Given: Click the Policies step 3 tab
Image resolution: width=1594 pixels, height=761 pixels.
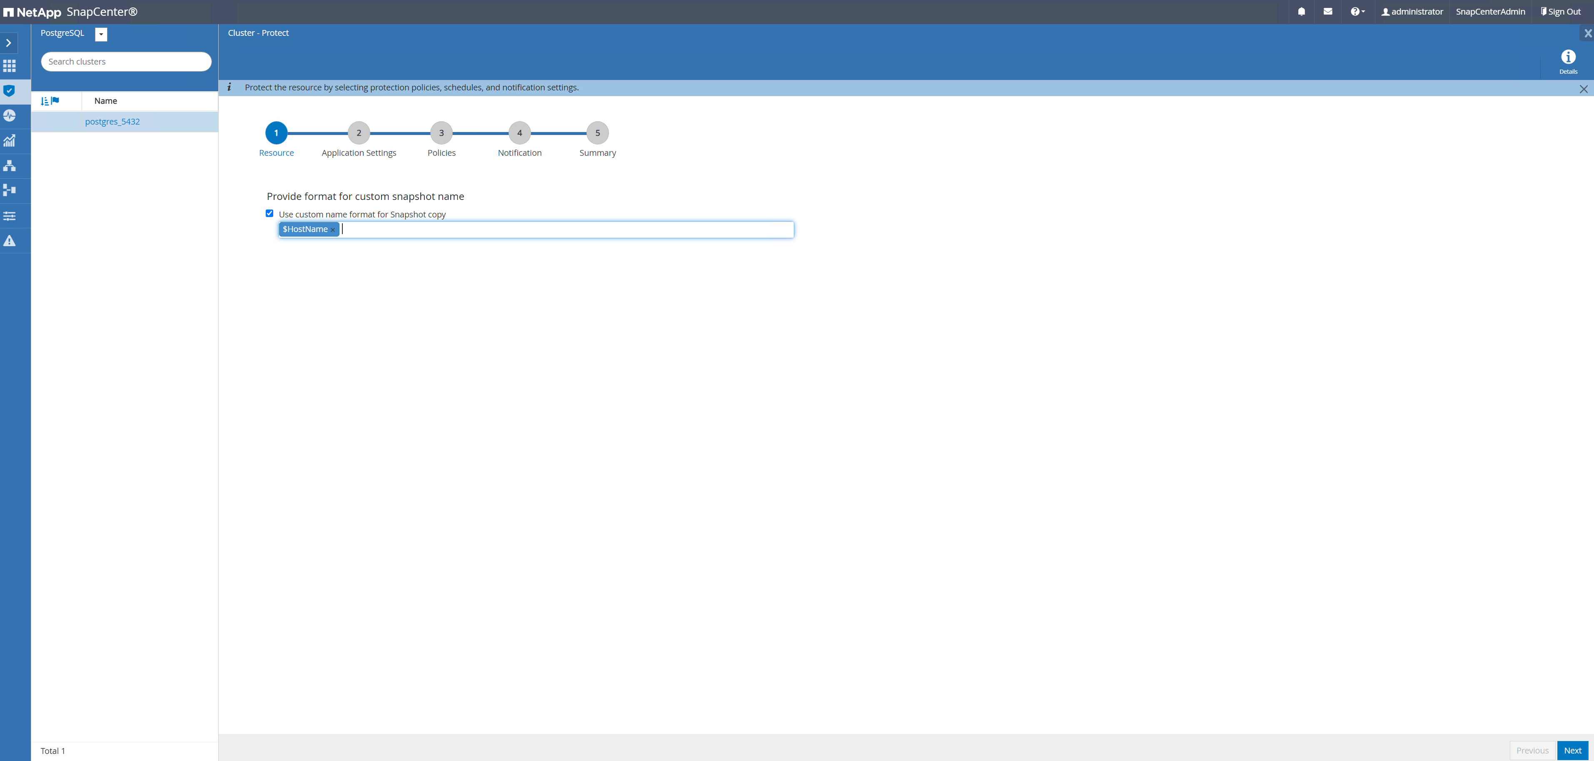Looking at the screenshot, I should tap(441, 133).
